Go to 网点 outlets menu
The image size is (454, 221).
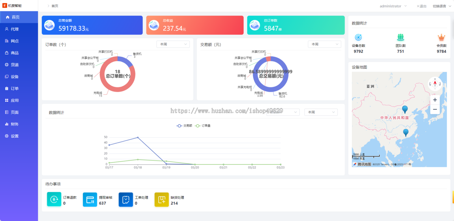click(19, 41)
